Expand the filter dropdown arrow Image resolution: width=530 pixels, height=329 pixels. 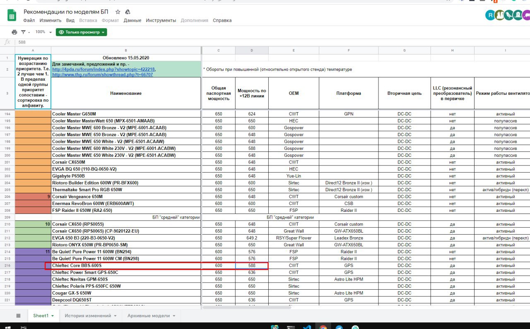[29, 32]
